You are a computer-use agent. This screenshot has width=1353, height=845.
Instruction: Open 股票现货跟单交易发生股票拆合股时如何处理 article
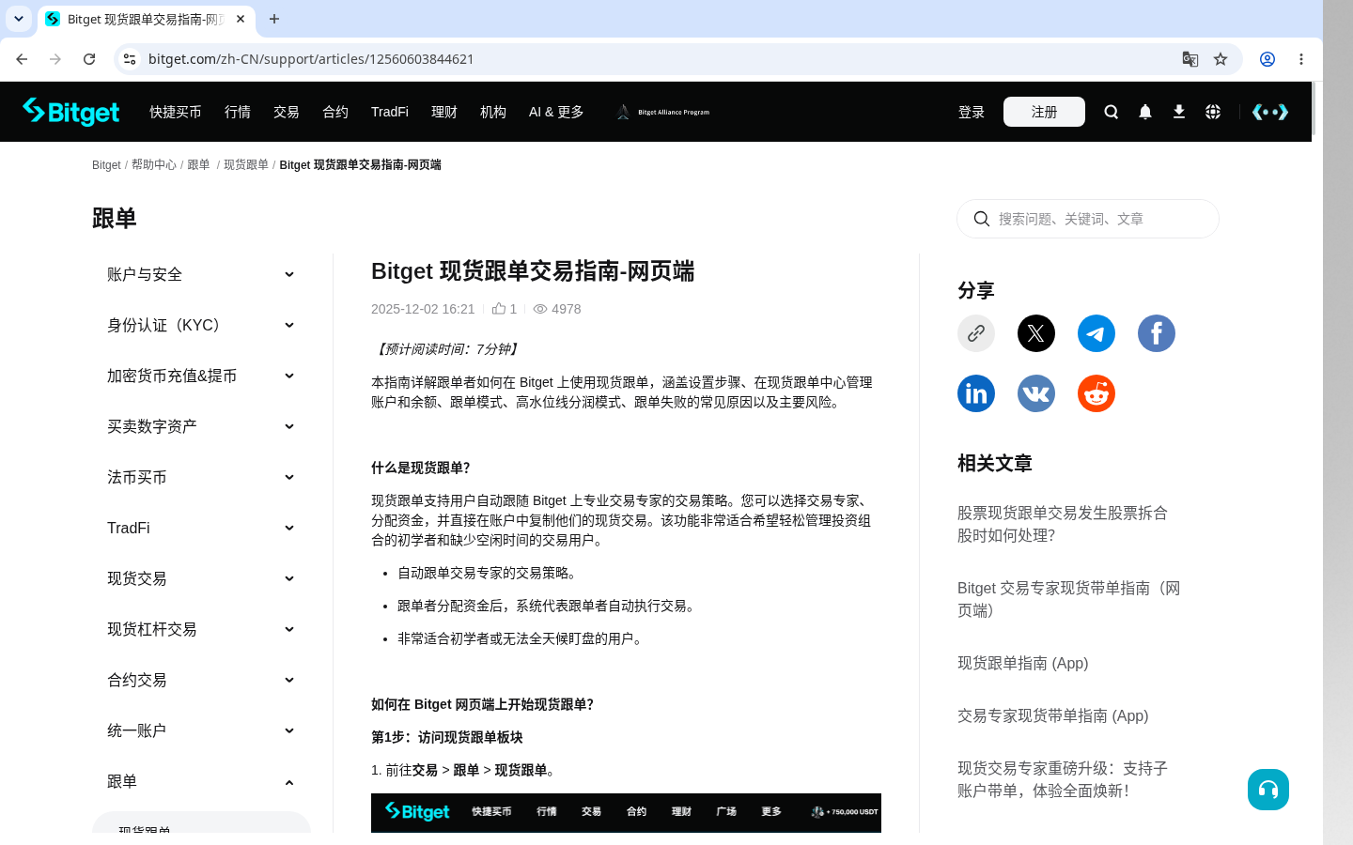pyautogui.click(x=1063, y=524)
